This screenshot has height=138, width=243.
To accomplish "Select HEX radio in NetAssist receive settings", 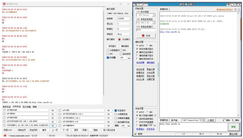I will pyautogui.click(x=147, y=46).
